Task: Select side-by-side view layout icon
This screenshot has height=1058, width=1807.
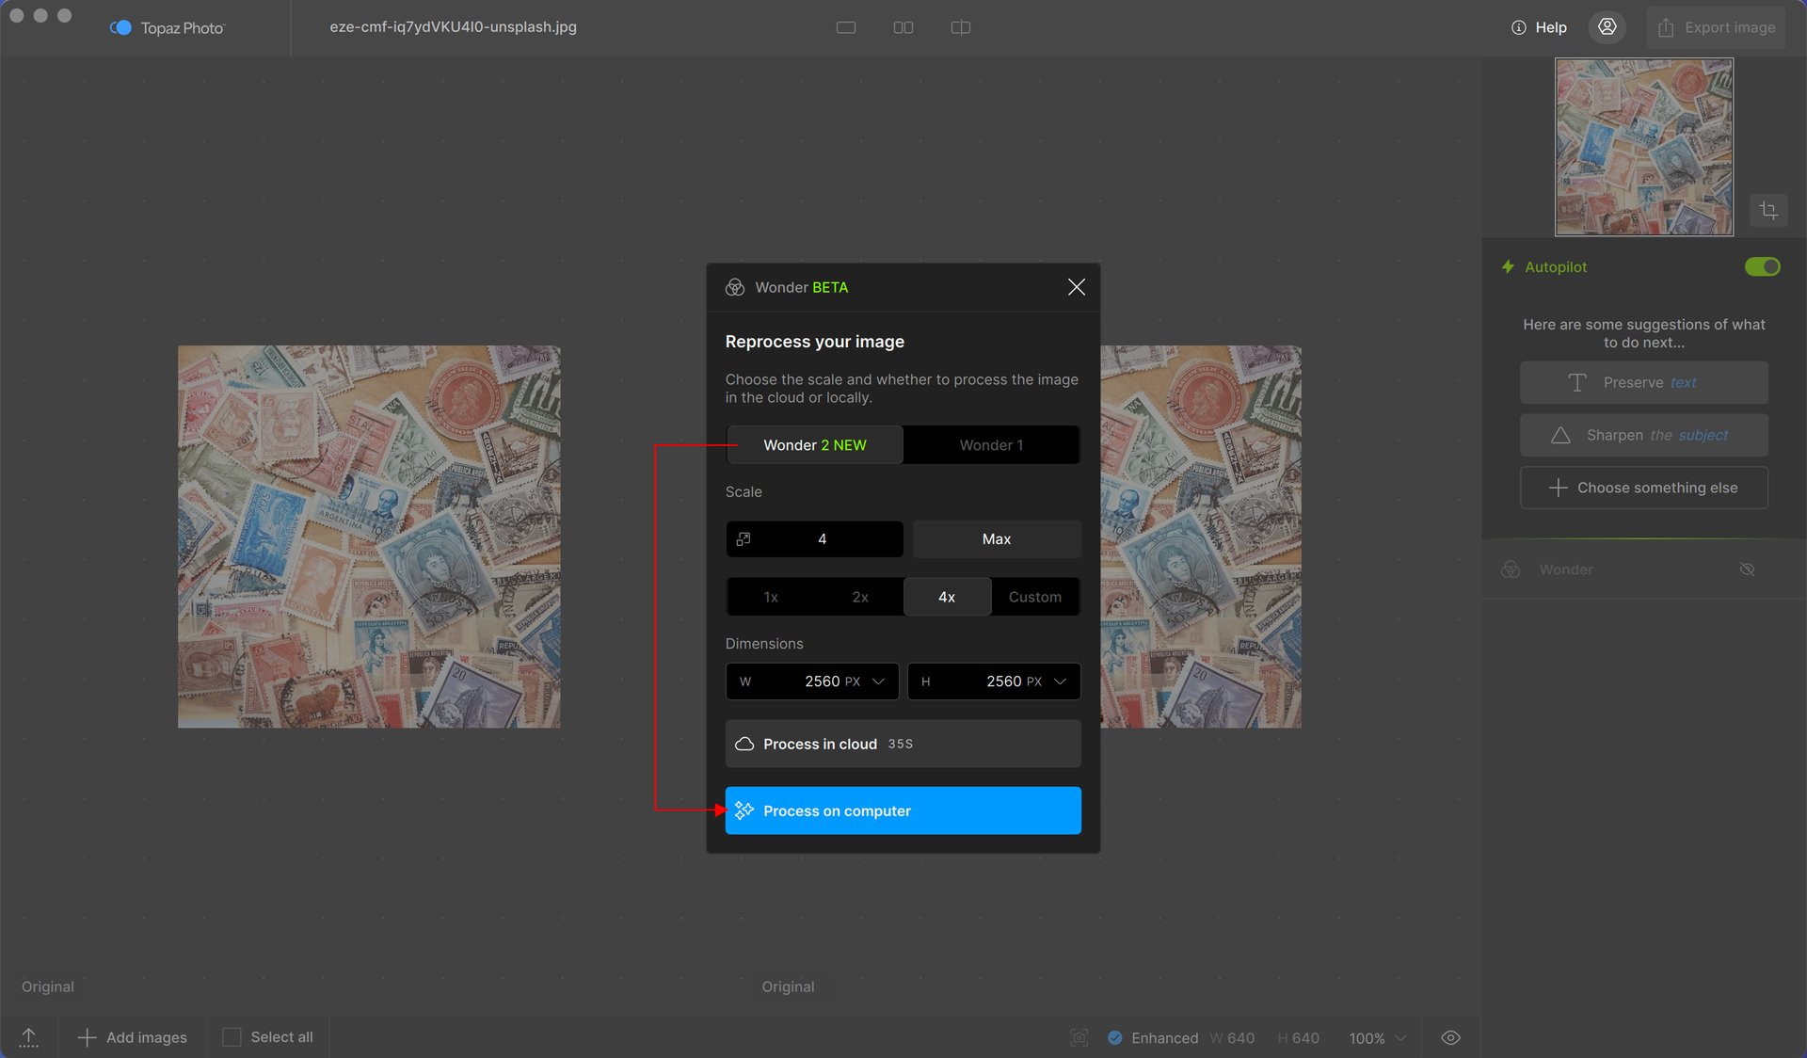Action: tap(903, 27)
